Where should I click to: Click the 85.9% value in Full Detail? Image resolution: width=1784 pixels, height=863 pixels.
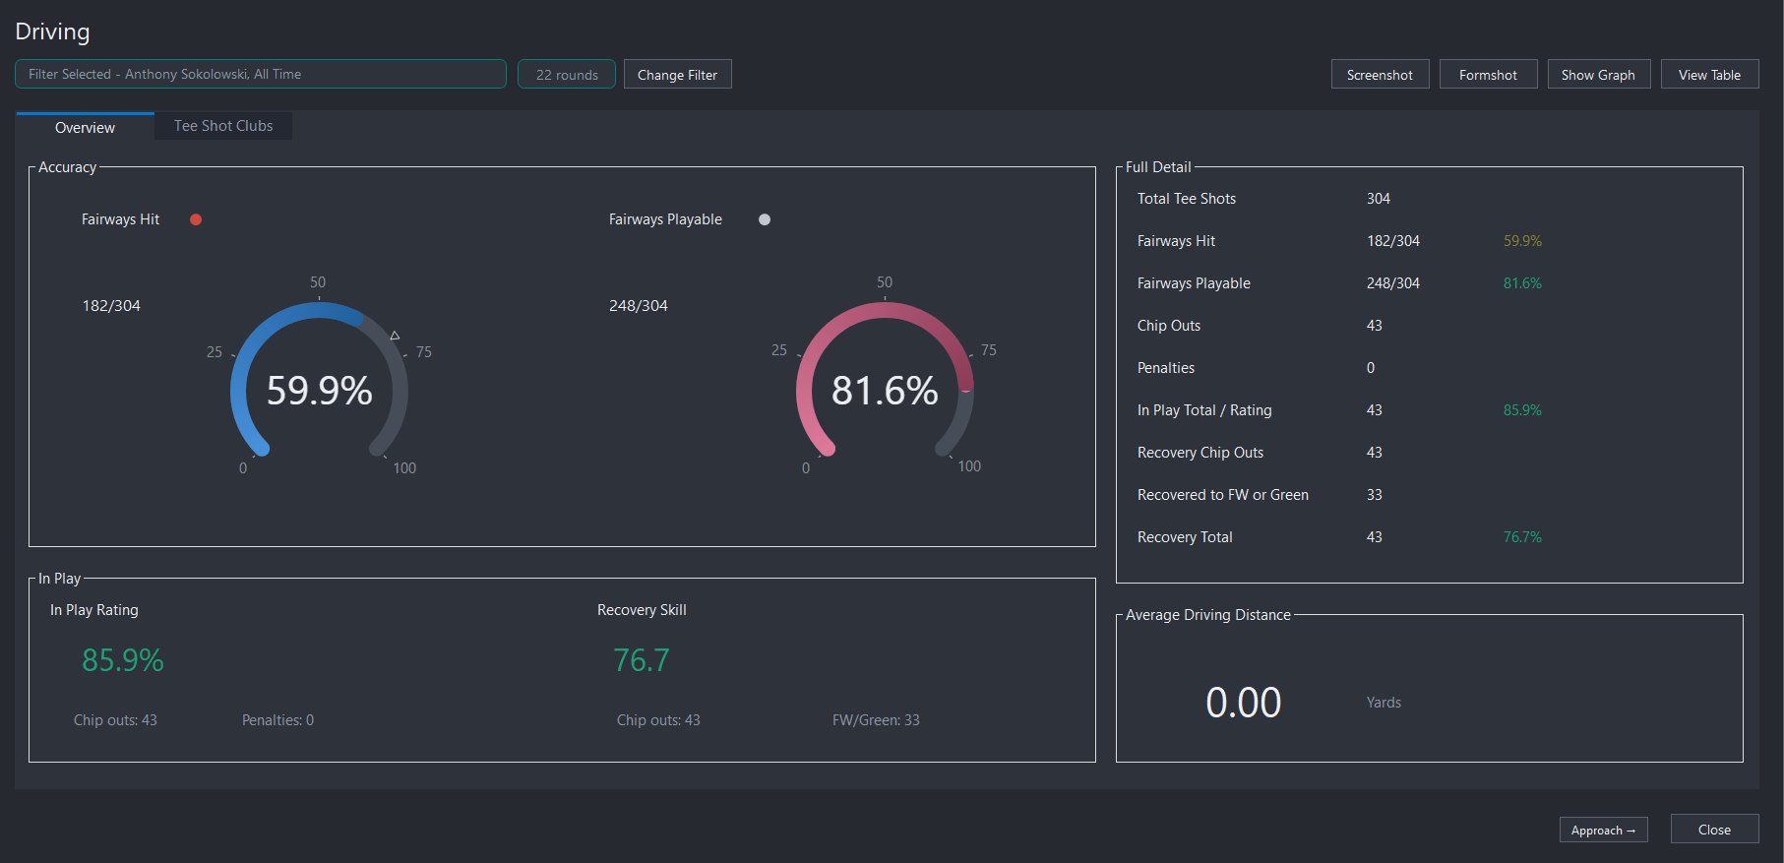(1522, 410)
